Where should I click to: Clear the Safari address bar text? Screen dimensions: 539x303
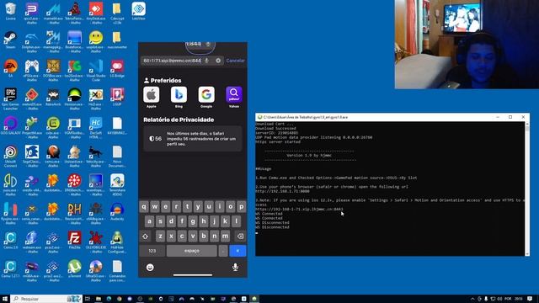[218, 61]
